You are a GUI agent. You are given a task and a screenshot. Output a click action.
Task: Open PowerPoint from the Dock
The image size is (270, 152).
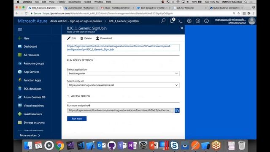(154, 145)
